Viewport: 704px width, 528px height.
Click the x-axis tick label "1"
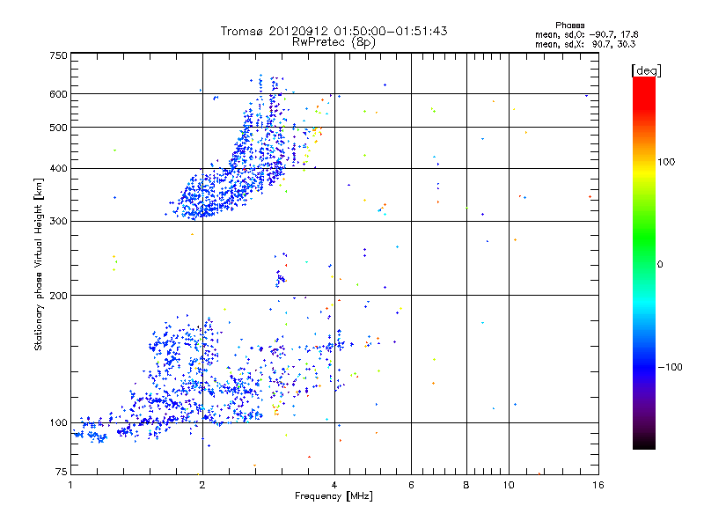[70, 485]
